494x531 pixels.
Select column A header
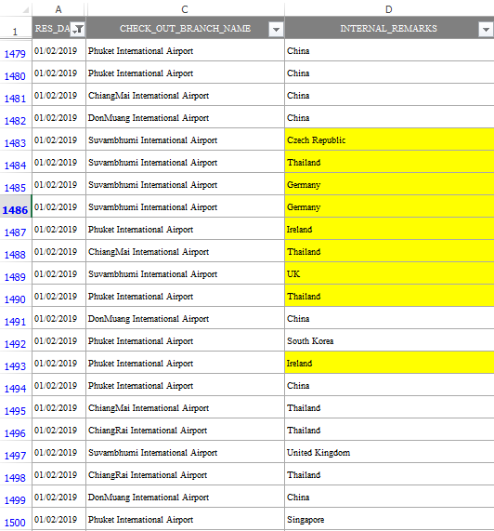click(x=58, y=9)
